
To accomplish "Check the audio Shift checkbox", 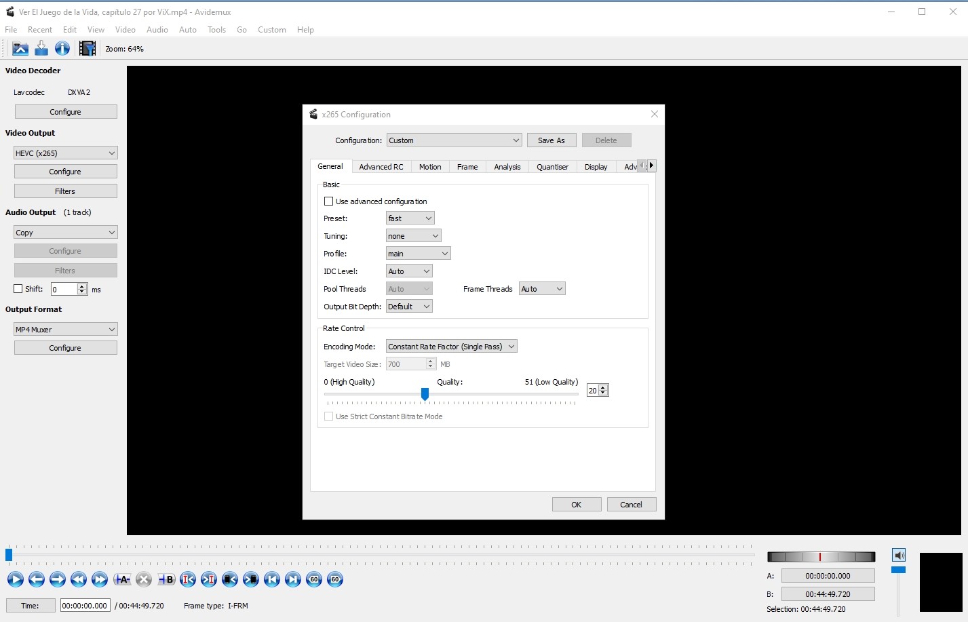I will point(18,289).
